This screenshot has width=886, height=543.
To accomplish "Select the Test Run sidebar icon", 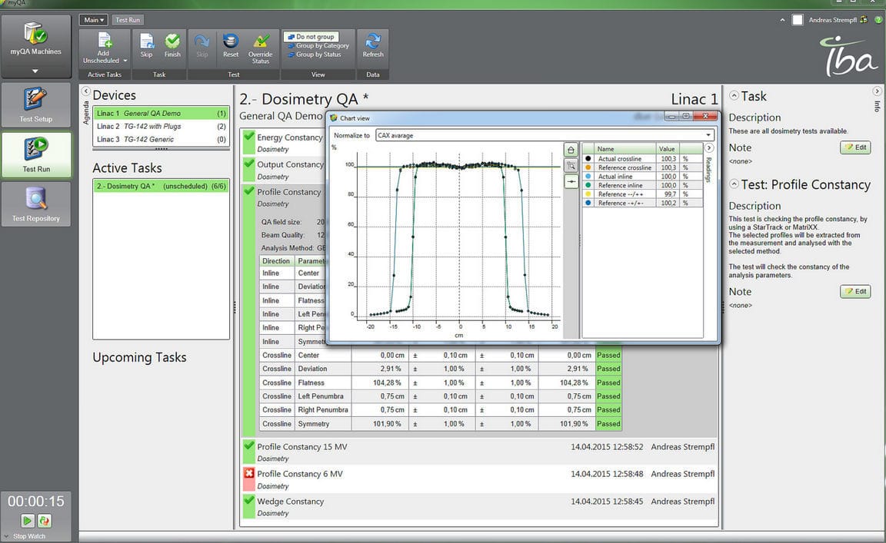I will [x=36, y=154].
